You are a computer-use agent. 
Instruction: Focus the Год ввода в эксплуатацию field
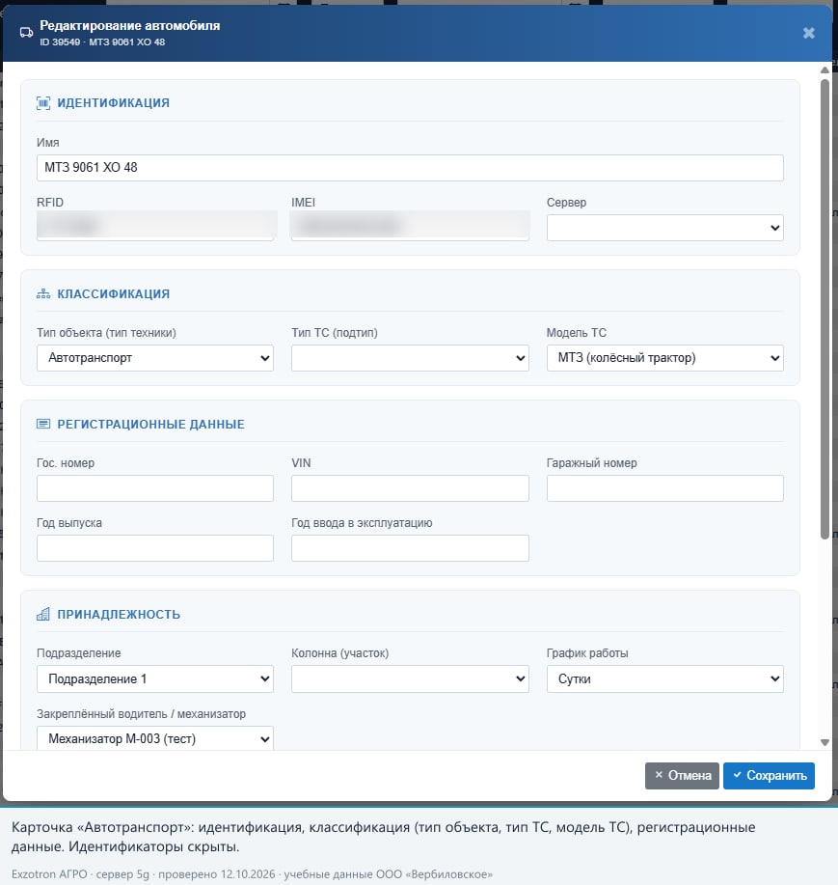tap(410, 548)
